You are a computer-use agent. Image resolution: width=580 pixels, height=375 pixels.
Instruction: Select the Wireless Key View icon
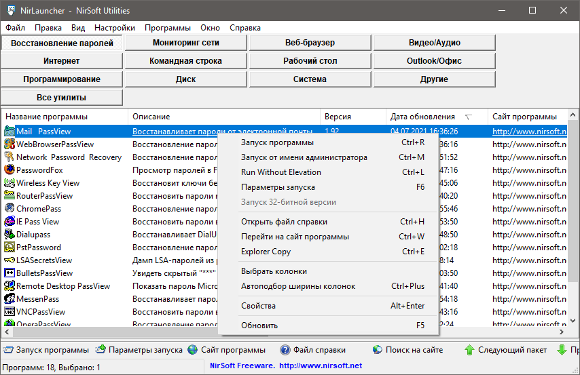coord(10,183)
